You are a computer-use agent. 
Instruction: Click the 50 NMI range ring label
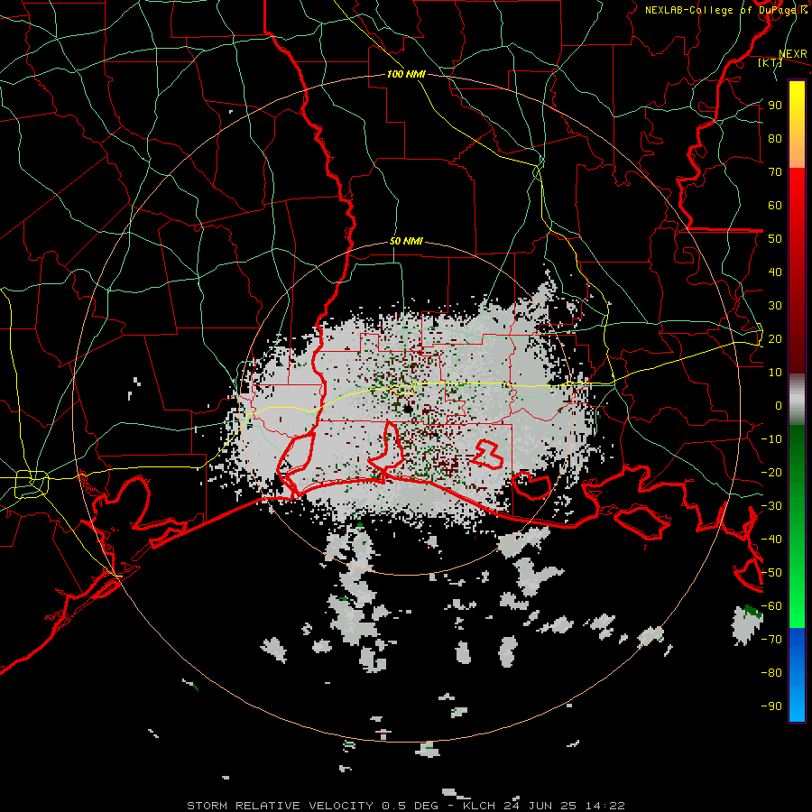tap(407, 241)
